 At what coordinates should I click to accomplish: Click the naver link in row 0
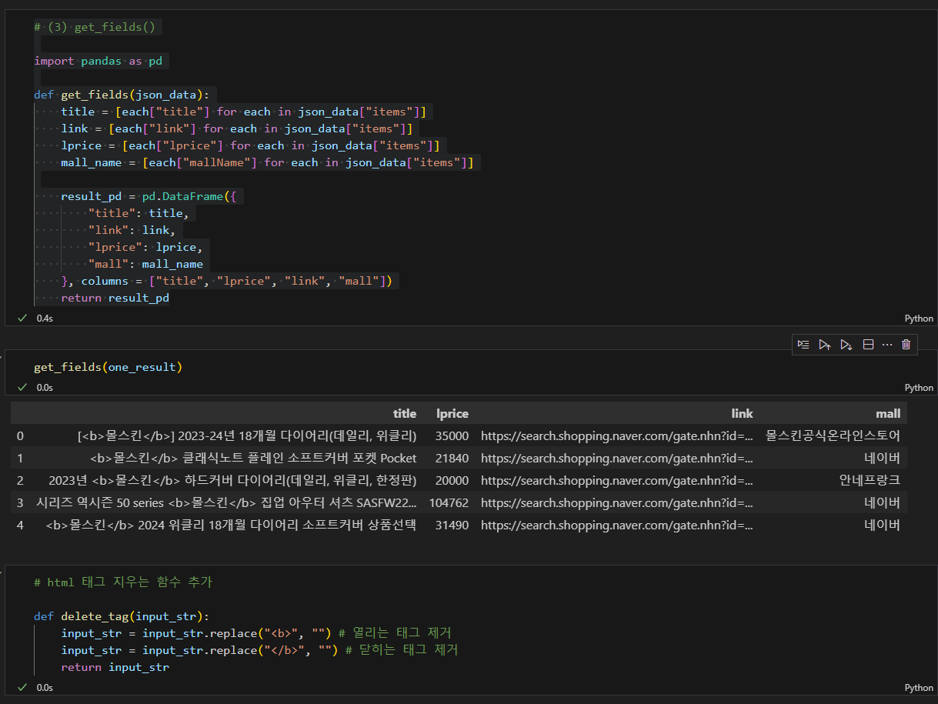pos(617,435)
